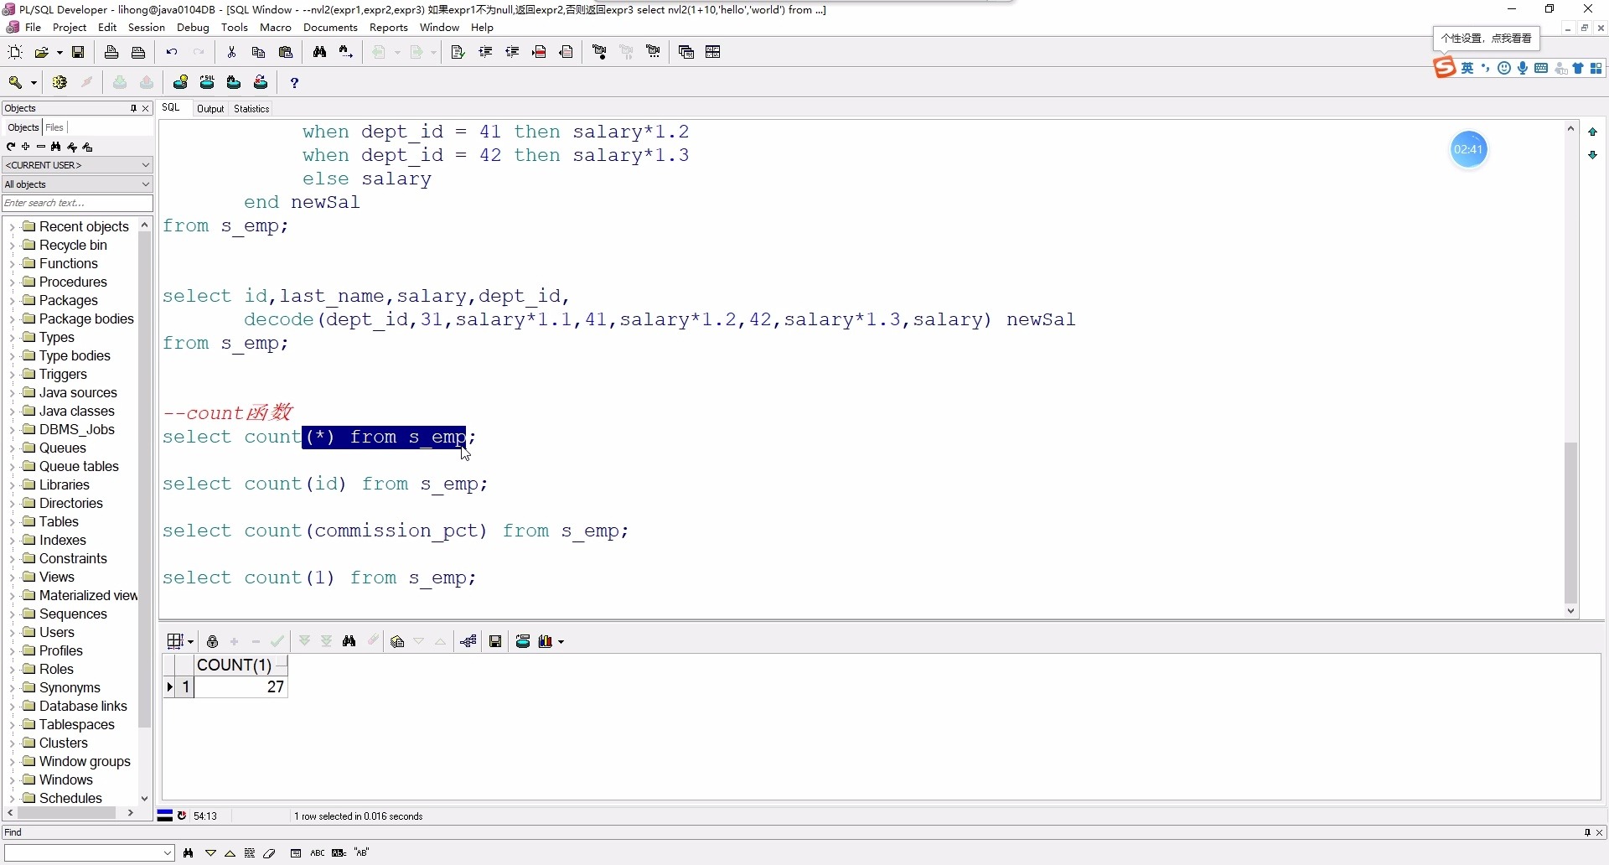Open Preferences via the gear icon

59,82
